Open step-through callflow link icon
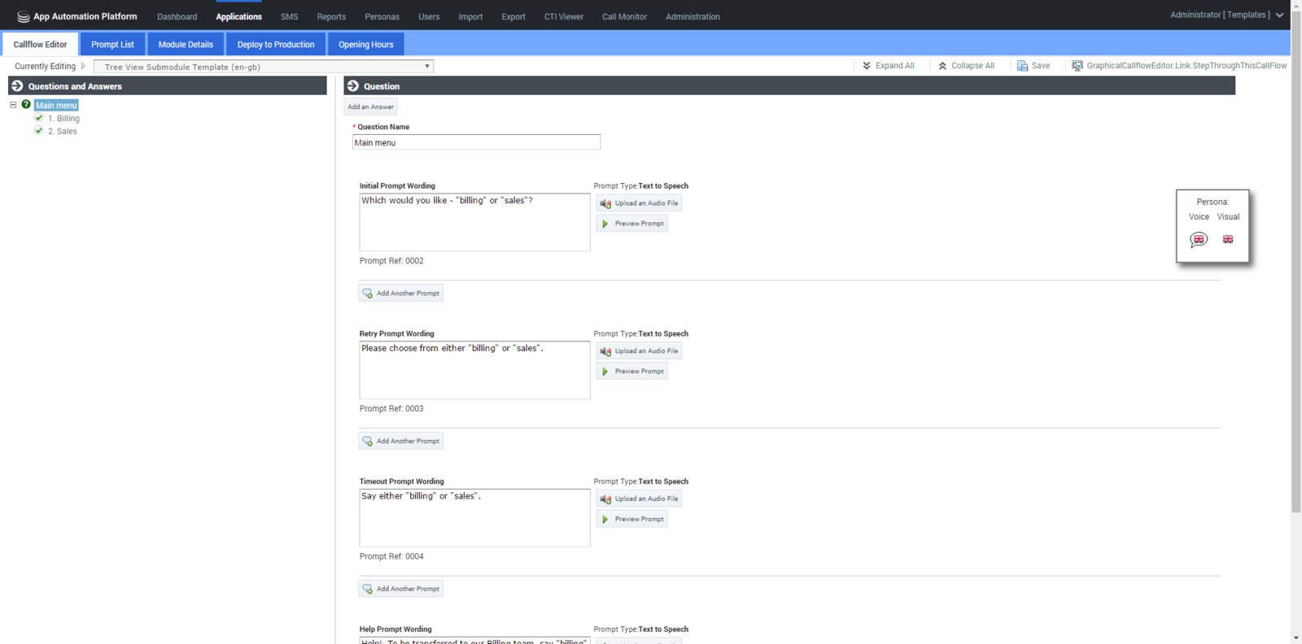 click(x=1077, y=66)
